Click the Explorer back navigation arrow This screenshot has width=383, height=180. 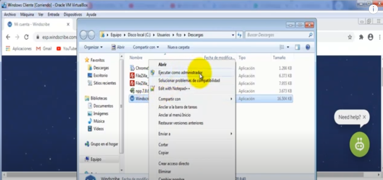coord(83,35)
